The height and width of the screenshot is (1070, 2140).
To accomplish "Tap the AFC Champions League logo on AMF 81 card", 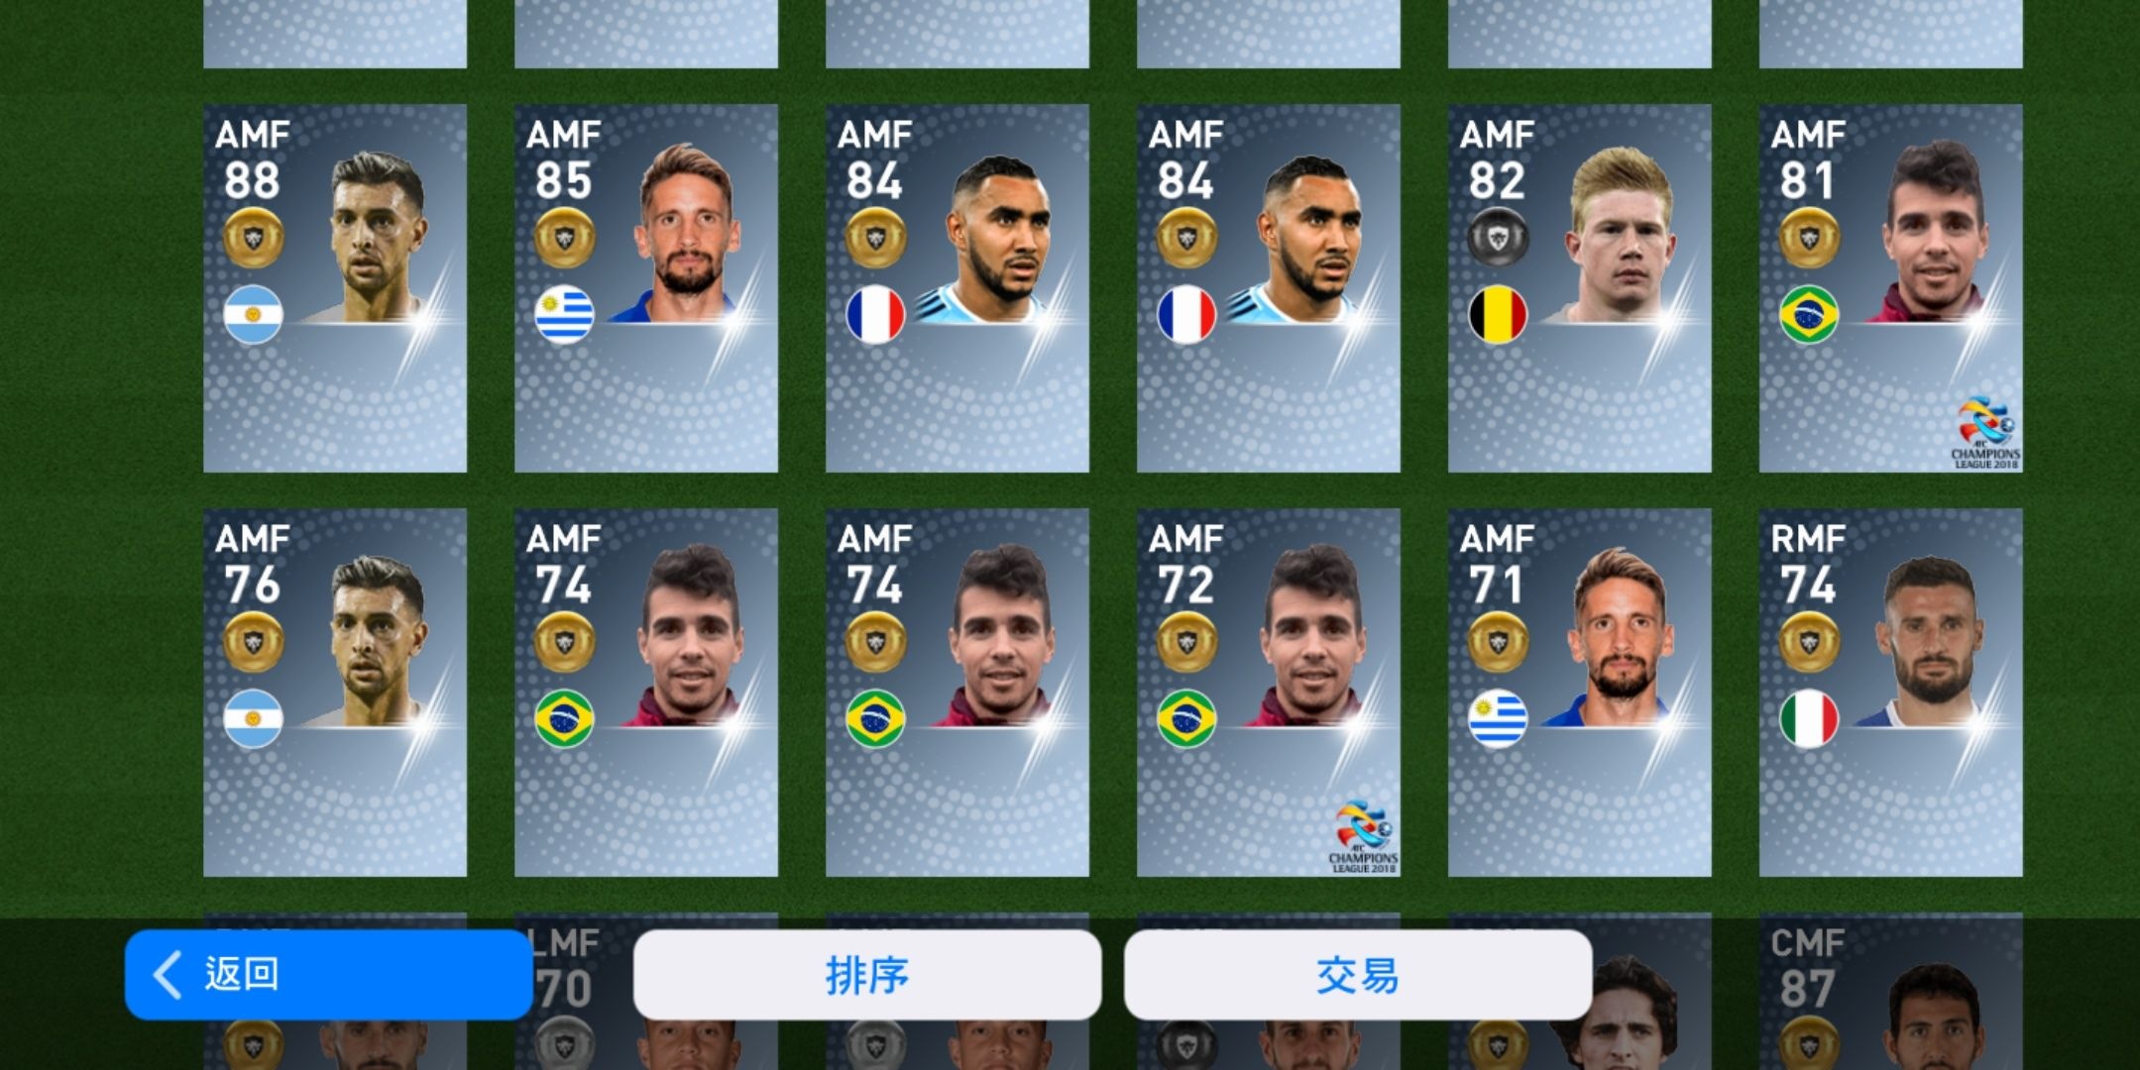I will point(1985,433).
